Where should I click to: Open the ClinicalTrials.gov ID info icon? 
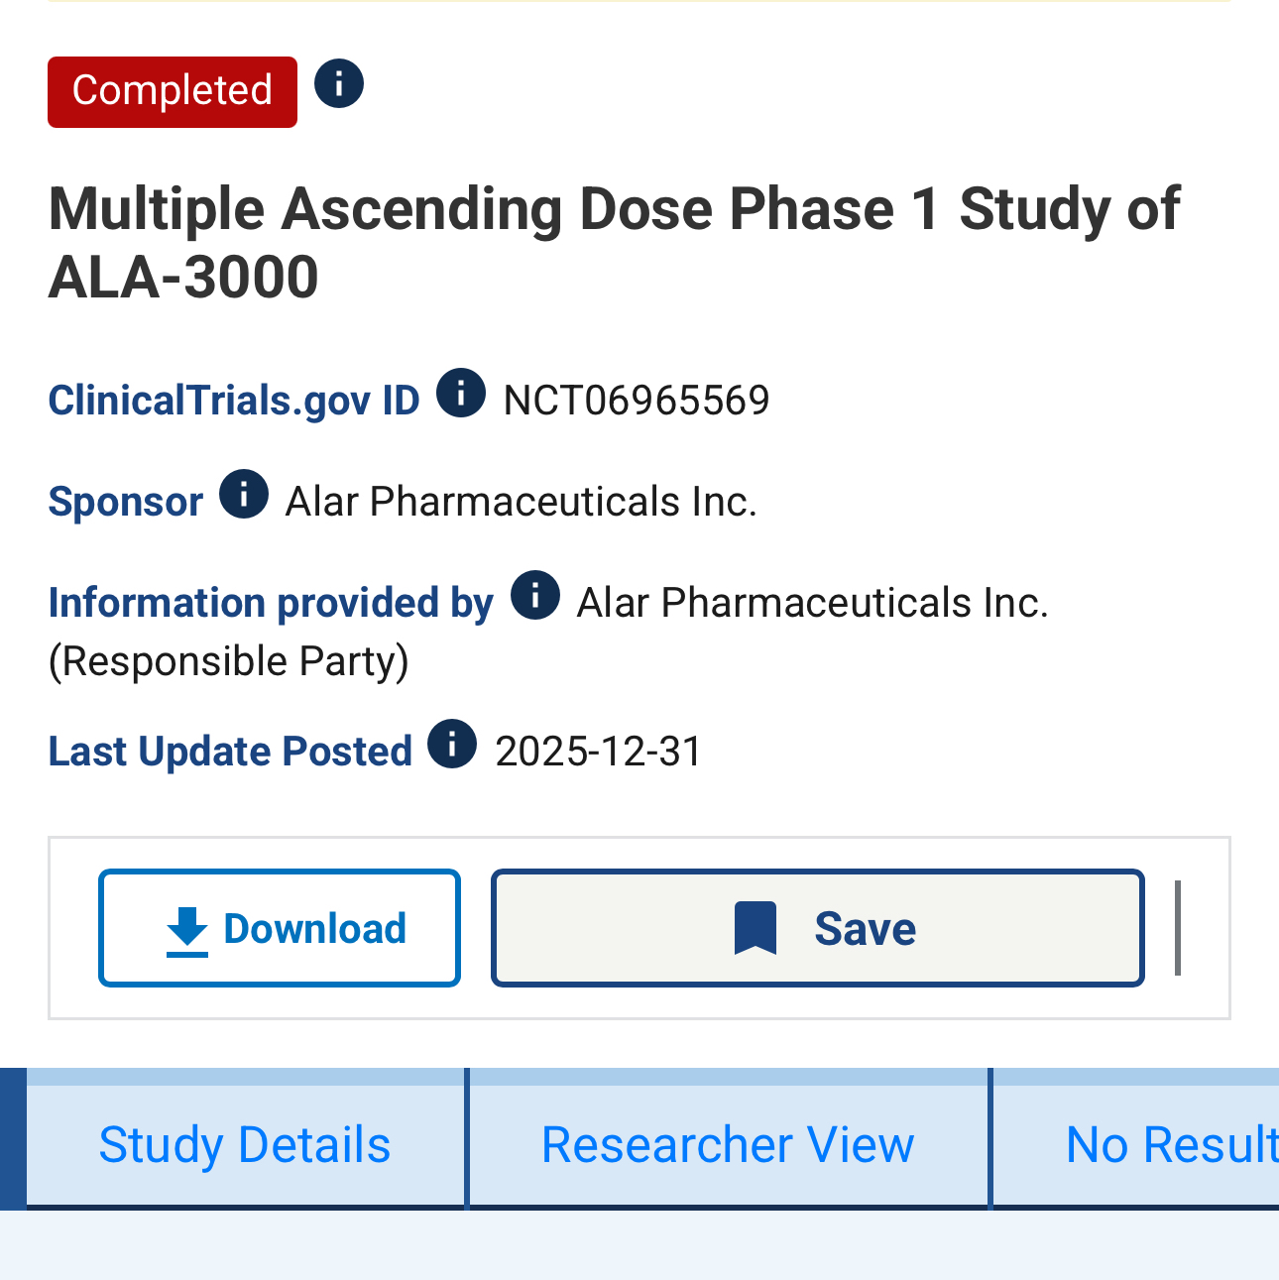pos(461,393)
